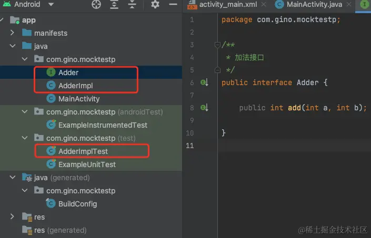Fold the Javadoc comment at line 3
This screenshot has width=371, height=238.
click(x=217, y=44)
